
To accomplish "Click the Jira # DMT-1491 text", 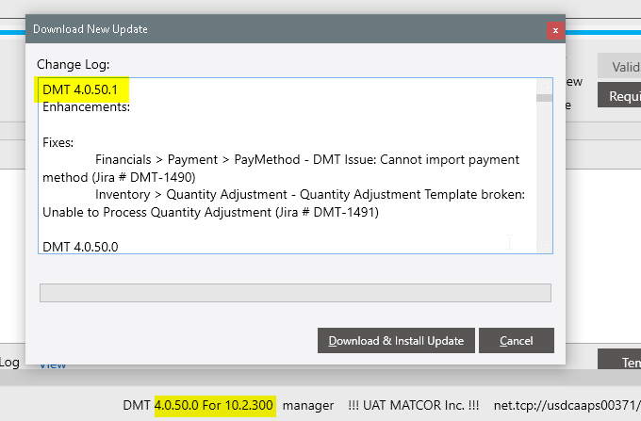I will 327,212.
